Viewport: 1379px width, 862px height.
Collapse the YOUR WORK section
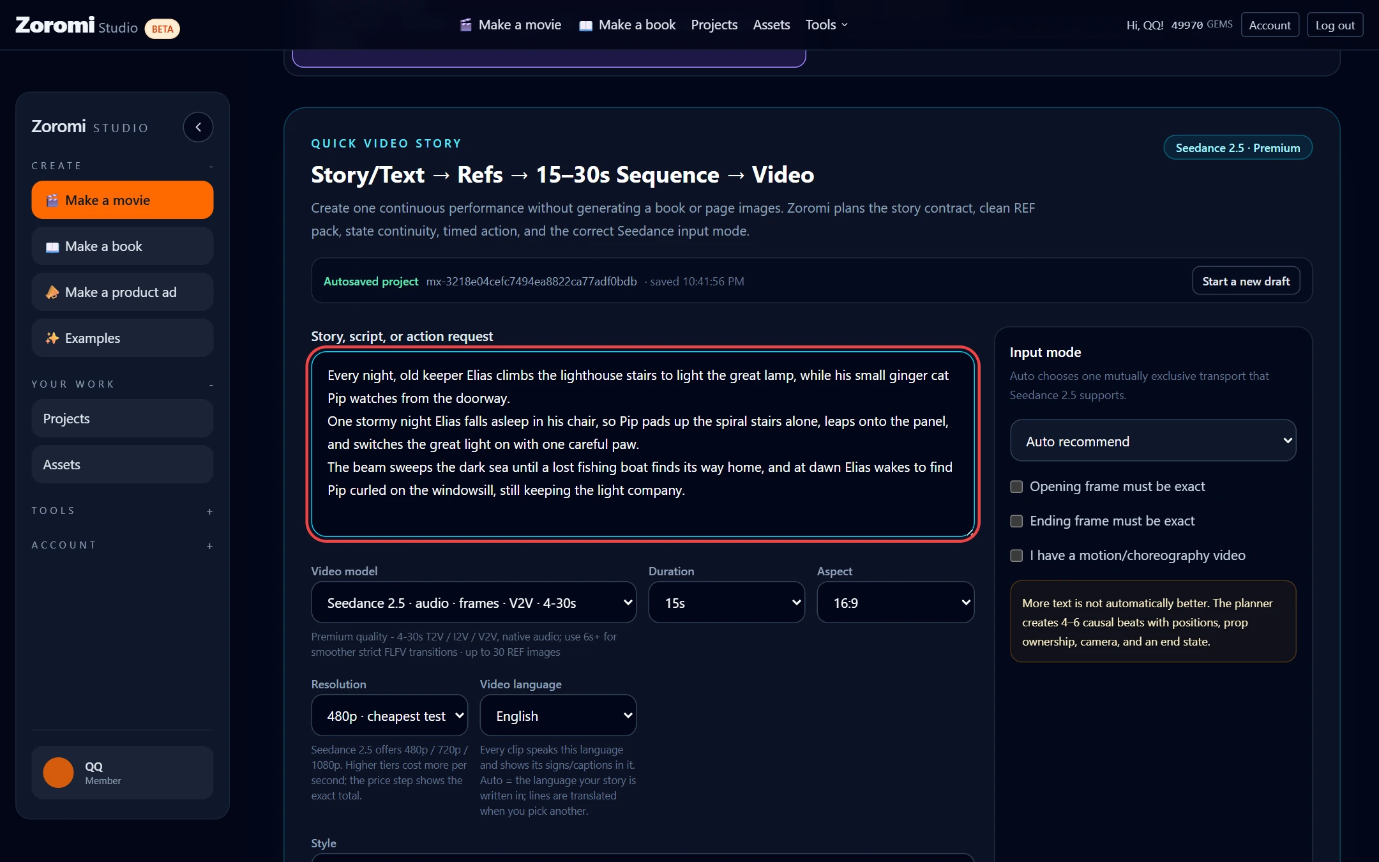coord(211,385)
